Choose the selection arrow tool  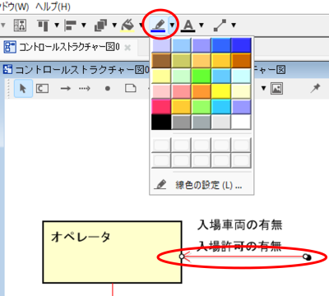tap(23, 89)
